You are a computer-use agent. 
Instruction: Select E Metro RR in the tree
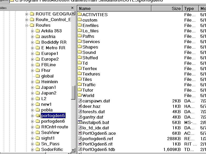pyautogui.click(x=53, y=48)
